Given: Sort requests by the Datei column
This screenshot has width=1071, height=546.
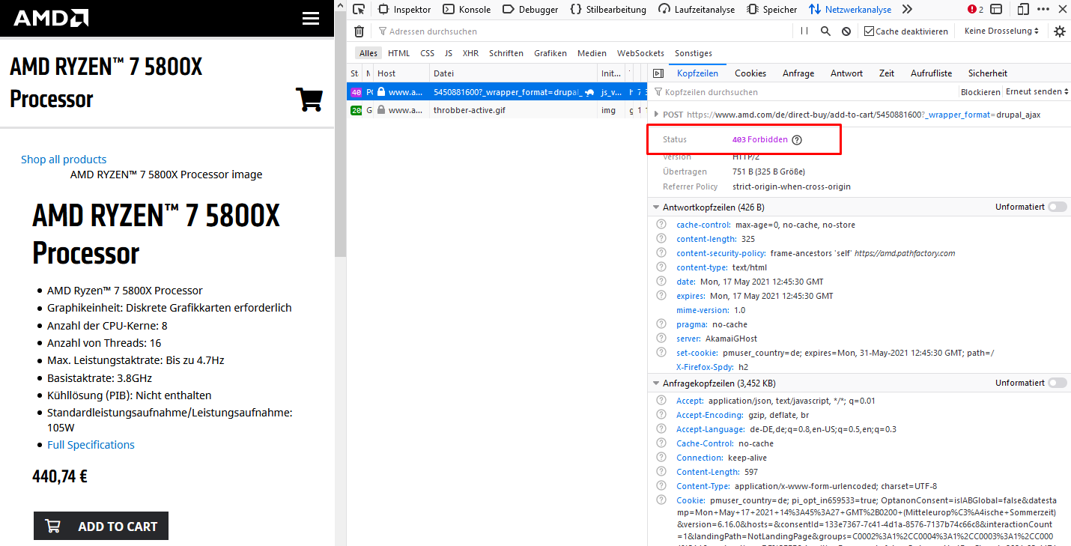Looking at the screenshot, I should tap(513, 73).
